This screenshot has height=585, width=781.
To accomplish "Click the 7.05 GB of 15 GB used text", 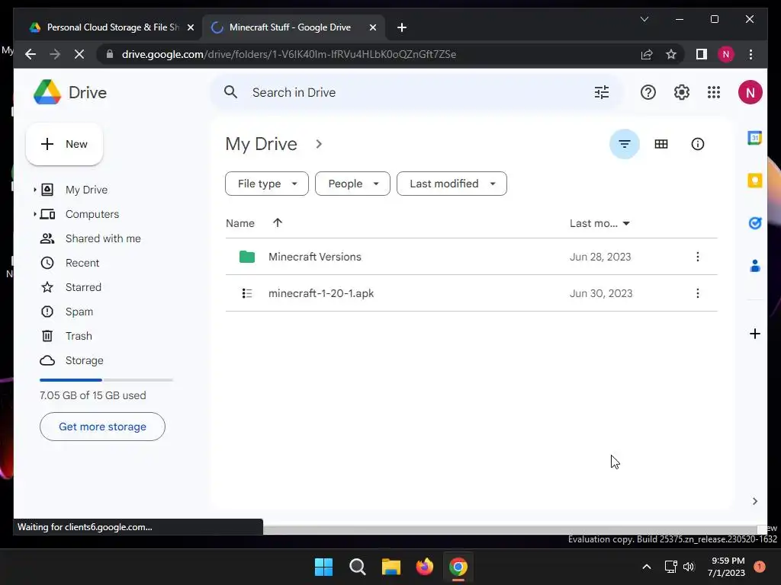I will click(92, 395).
